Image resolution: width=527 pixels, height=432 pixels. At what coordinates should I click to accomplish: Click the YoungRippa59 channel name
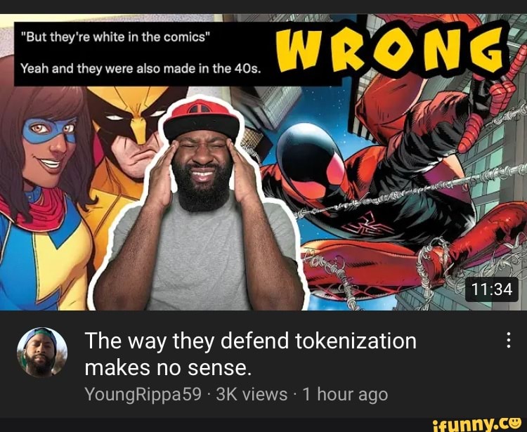point(143,394)
